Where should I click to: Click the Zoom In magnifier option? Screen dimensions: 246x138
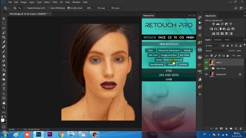click(x=15, y=8)
